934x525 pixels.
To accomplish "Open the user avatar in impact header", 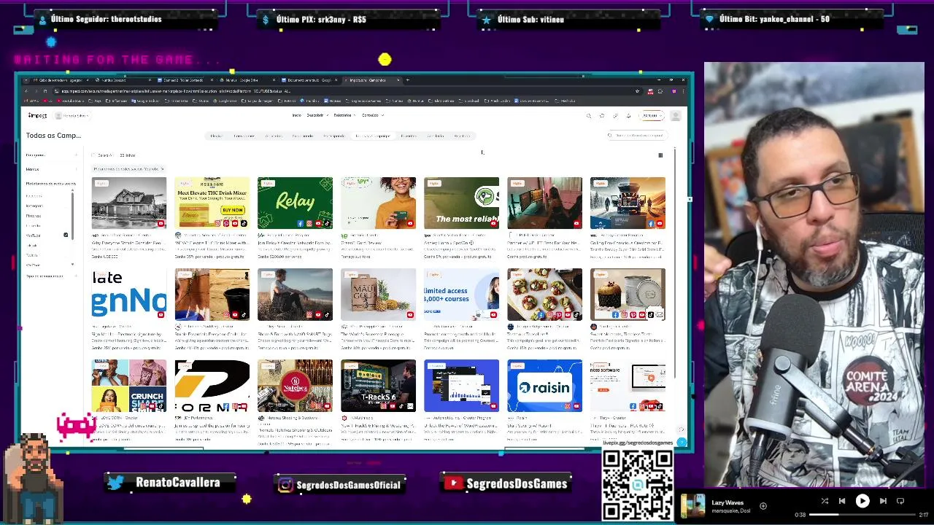I will [676, 115].
